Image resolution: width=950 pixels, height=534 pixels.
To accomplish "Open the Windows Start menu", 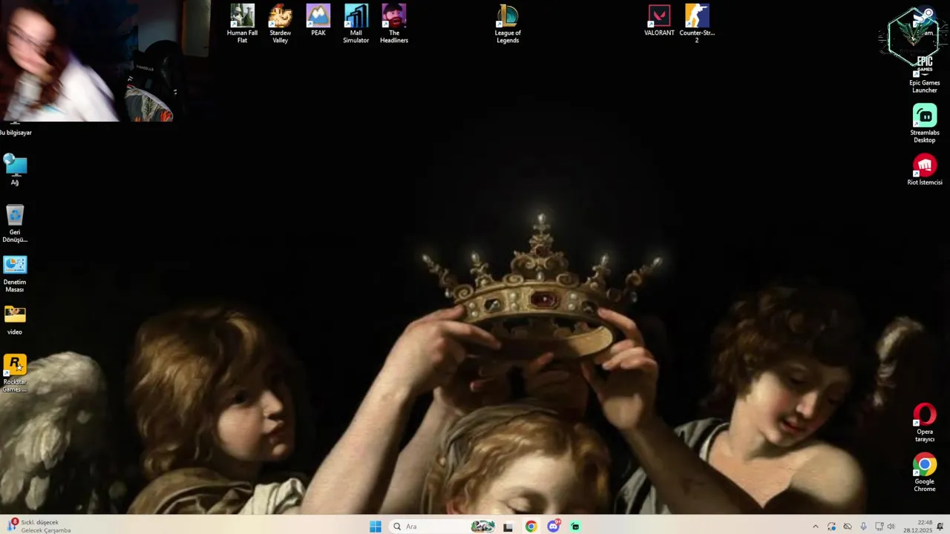I will coord(376,527).
